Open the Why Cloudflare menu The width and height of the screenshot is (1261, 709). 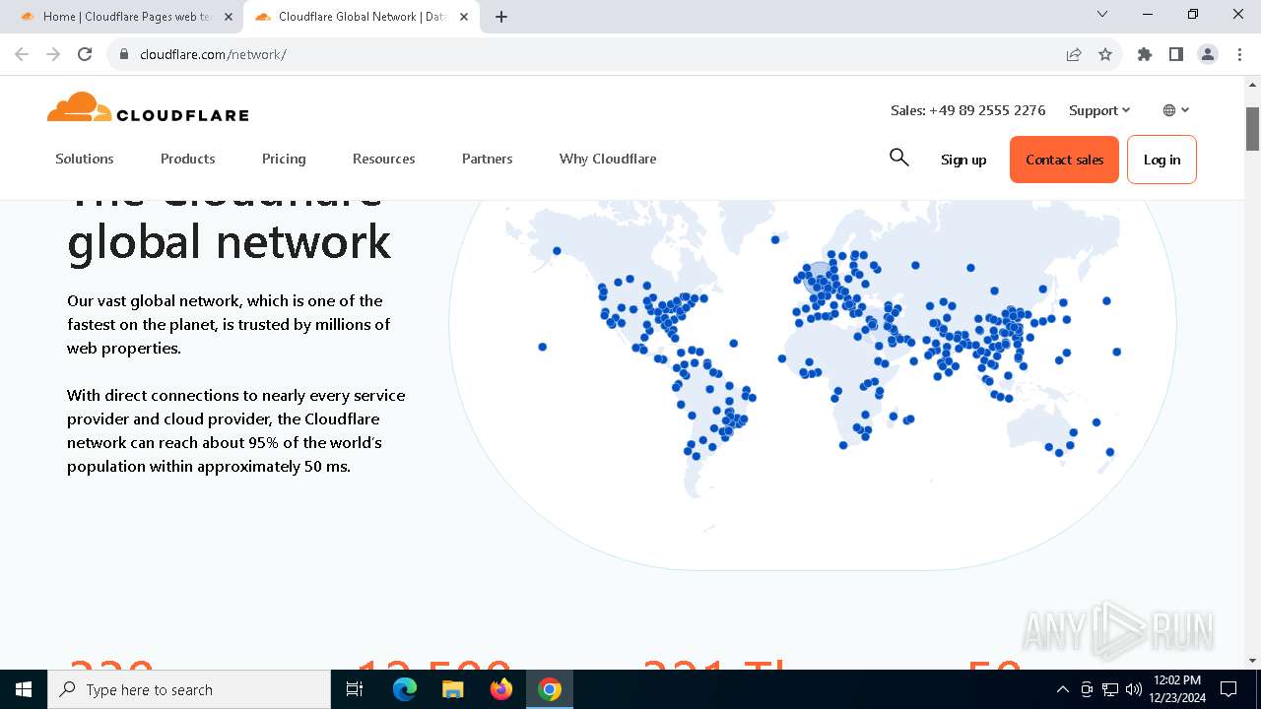[608, 159]
